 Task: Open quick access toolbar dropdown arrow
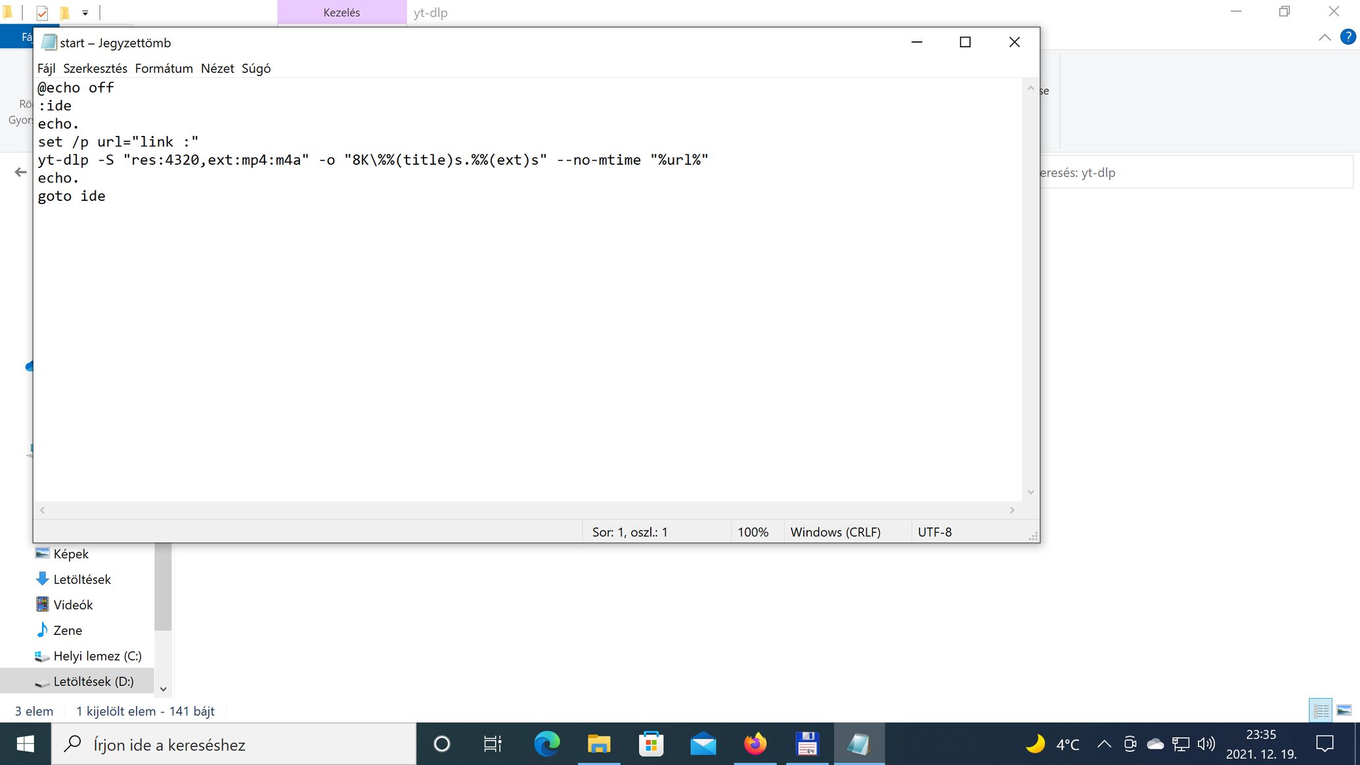click(x=85, y=12)
